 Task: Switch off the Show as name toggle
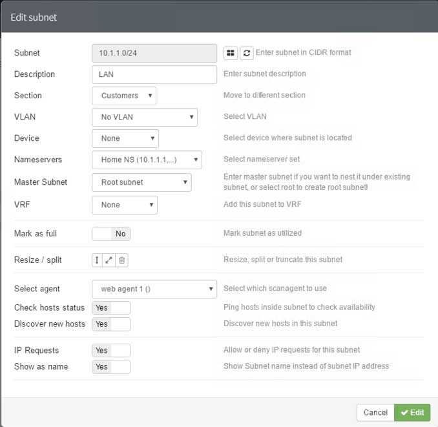[x=111, y=367]
